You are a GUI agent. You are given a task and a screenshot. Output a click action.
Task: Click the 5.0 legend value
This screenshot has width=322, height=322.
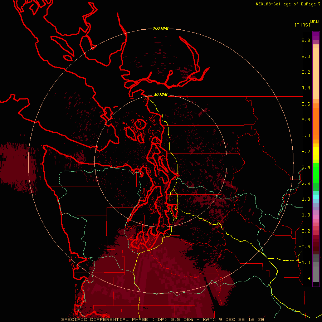(306, 136)
